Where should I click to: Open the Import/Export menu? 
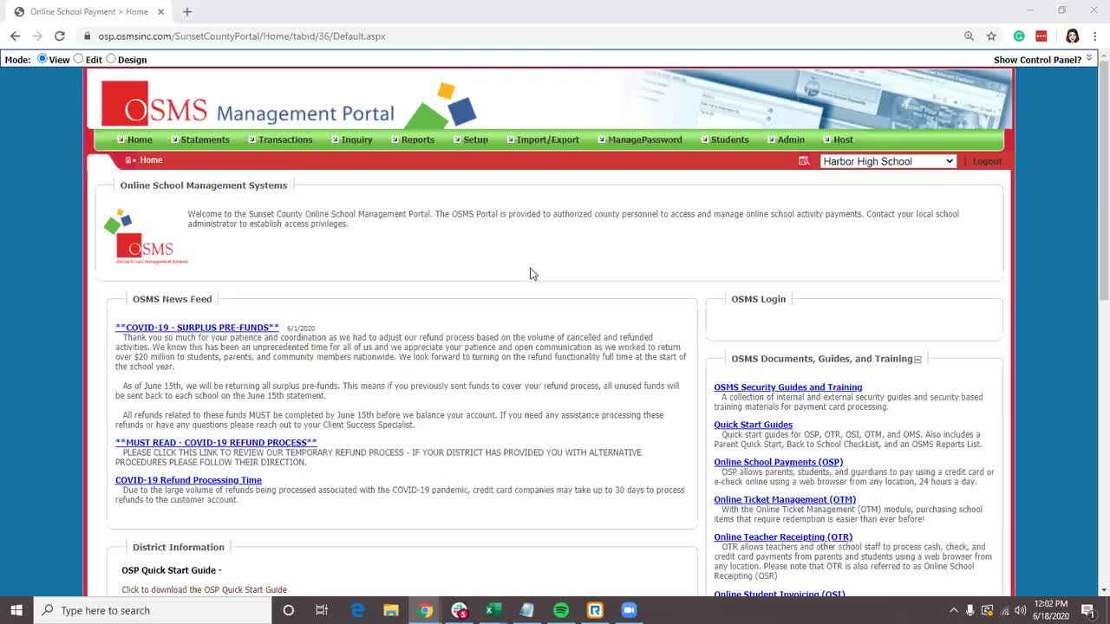pos(548,140)
